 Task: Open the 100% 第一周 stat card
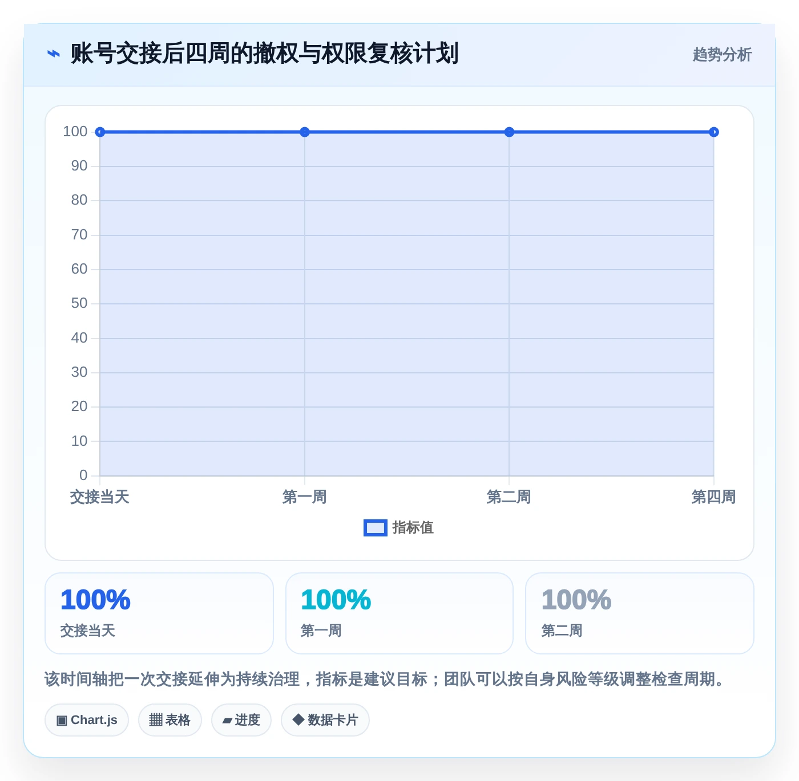click(399, 613)
